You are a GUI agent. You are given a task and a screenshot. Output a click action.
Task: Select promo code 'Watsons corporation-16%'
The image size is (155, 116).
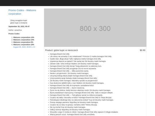(24, 45)
